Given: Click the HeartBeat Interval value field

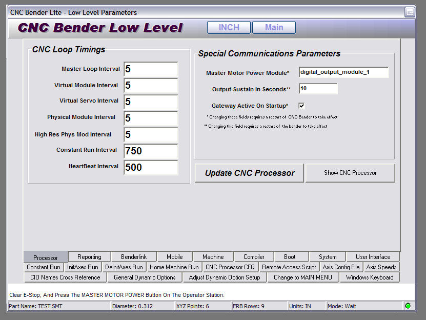Looking at the screenshot, I should coord(151,167).
